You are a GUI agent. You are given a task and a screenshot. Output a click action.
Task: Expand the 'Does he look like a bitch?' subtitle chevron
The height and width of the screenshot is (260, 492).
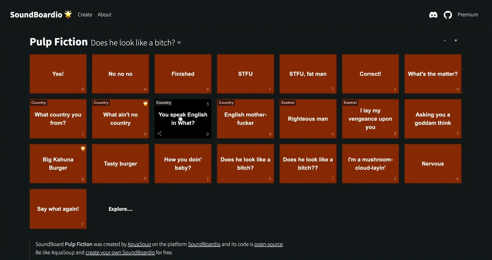[179, 43]
